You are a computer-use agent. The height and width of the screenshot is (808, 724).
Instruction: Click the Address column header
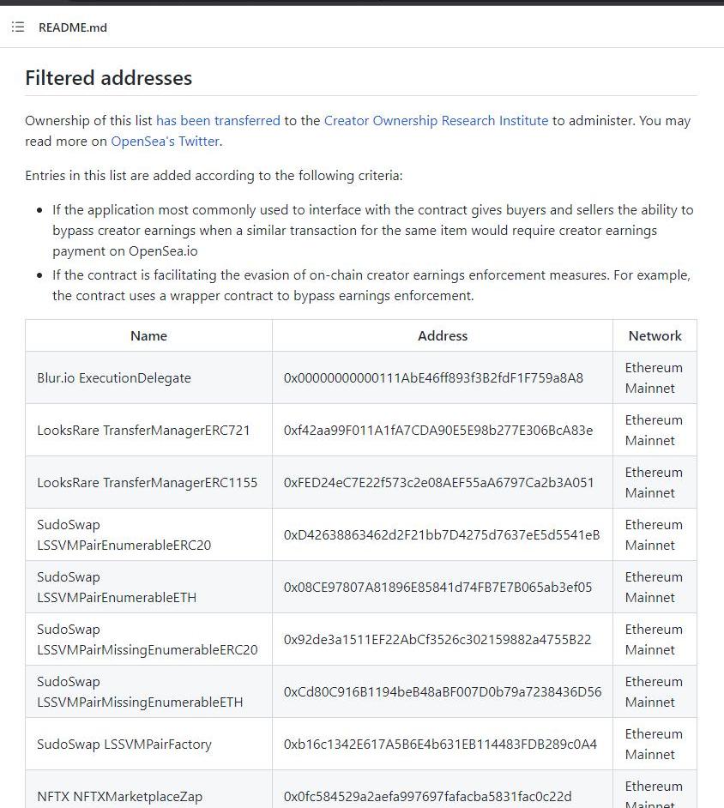coord(442,336)
